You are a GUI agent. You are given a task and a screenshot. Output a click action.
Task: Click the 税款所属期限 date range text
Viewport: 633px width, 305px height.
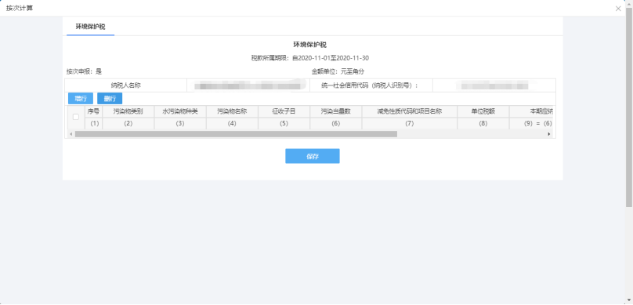pyautogui.click(x=310, y=58)
